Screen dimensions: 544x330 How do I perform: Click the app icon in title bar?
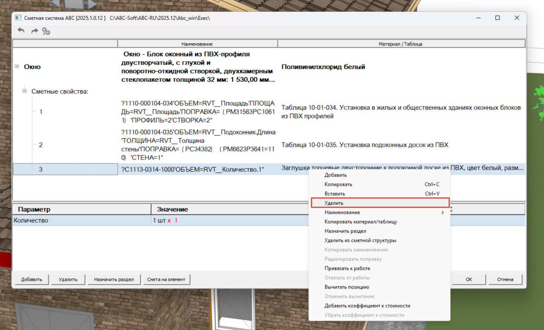pos(18,18)
